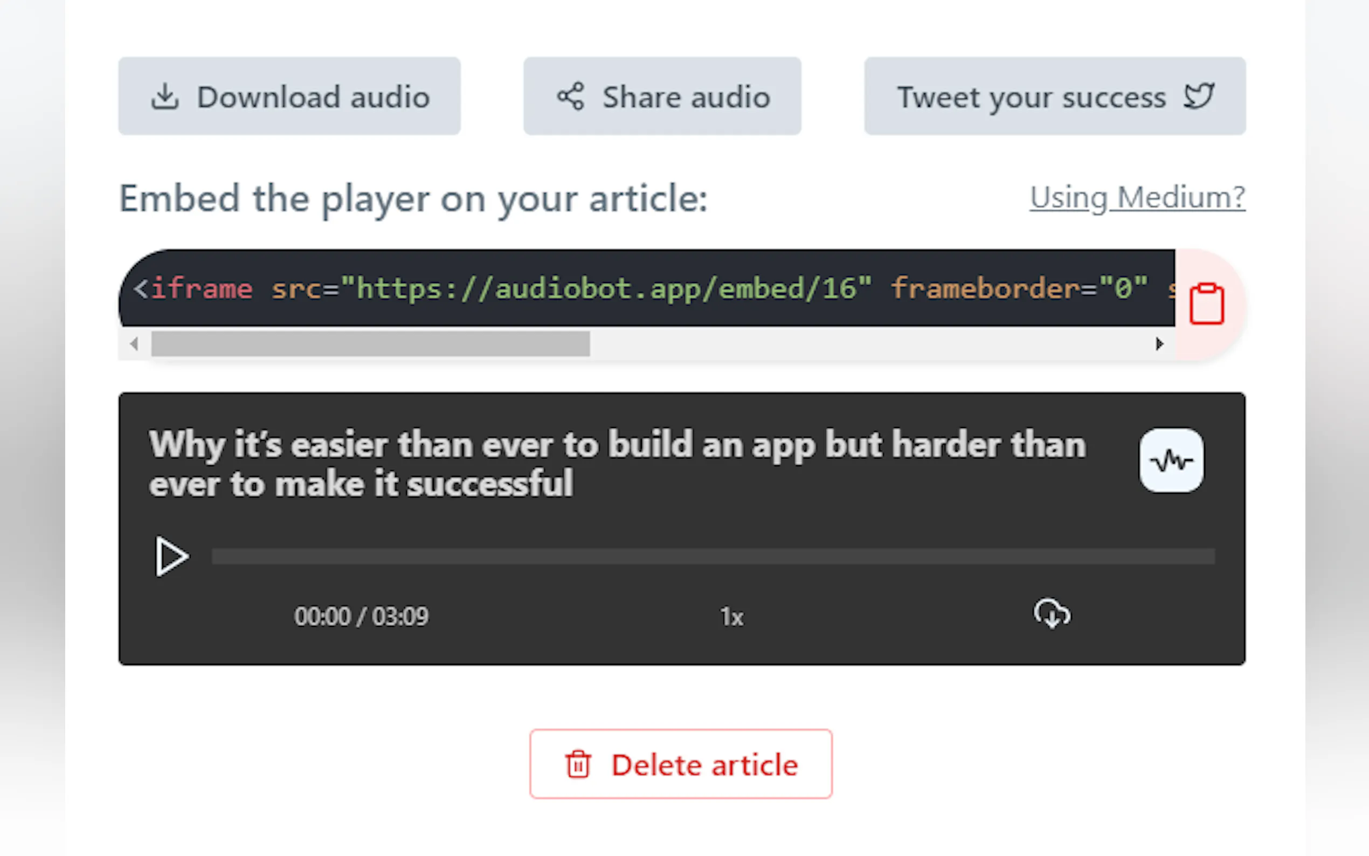This screenshot has height=856, width=1369.
Task: Click the audio player article title
Action: coord(617,464)
